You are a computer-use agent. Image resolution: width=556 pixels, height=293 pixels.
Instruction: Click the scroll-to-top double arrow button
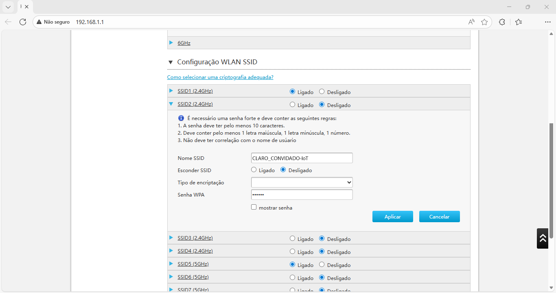(x=543, y=238)
